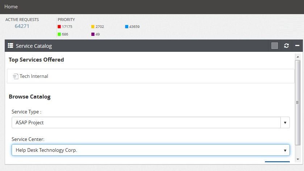Click the Tech Internal document icon
The height and width of the screenshot is (171, 304).
pyautogui.click(x=15, y=76)
